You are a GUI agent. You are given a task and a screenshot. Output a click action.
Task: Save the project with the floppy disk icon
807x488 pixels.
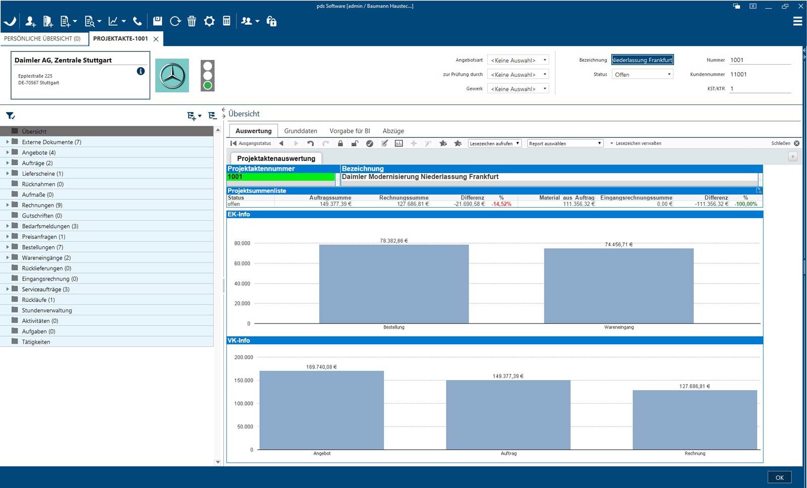(158, 21)
